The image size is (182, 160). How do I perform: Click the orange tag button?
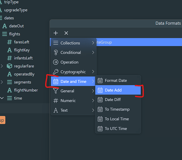coord(3,120)
